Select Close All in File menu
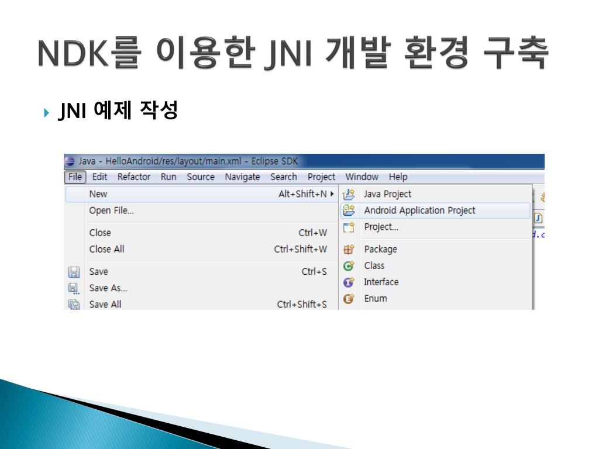 pos(202,249)
